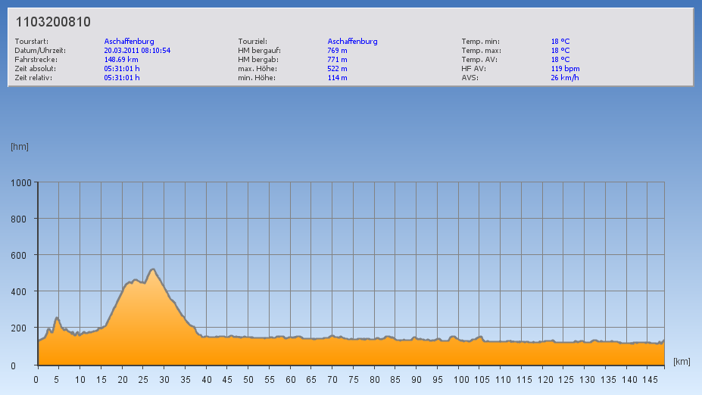Click the max. Höhe value 522 m
The width and height of the screenshot is (702, 395).
(337, 69)
